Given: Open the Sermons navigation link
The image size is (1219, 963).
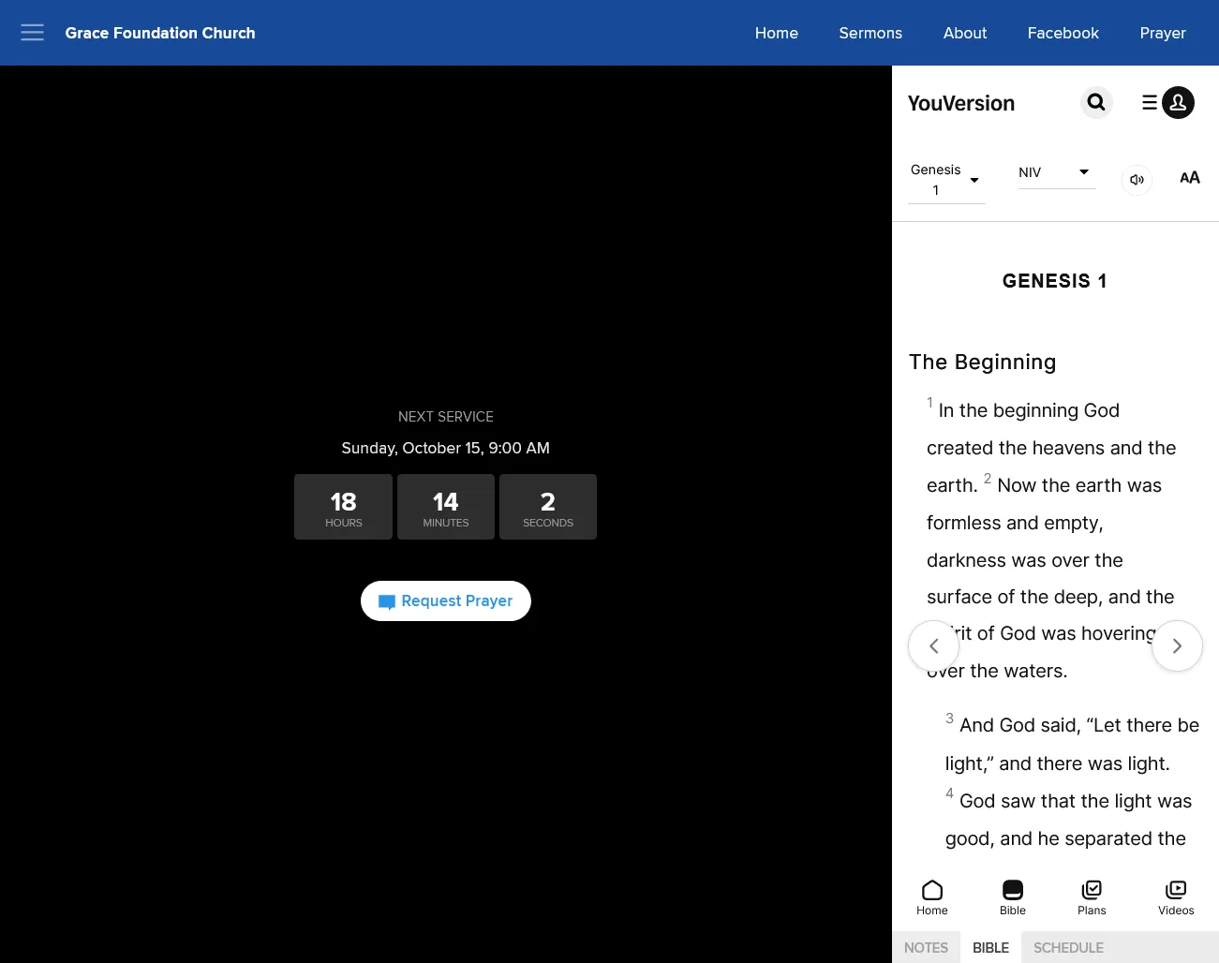Looking at the screenshot, I should coord(870,33).
